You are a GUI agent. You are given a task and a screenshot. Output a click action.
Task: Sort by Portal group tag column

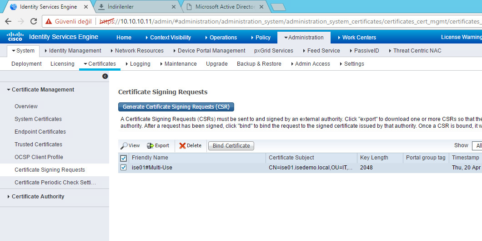[x=426, y=158]
